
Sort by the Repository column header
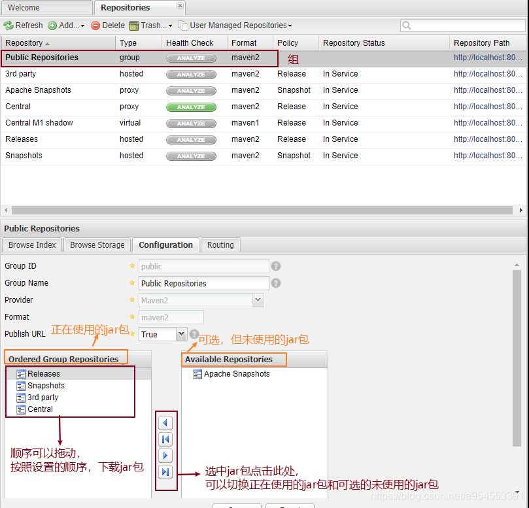point(58,43)
